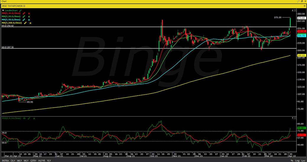Switch to the MLY timeframe tab

coord(26,161)
